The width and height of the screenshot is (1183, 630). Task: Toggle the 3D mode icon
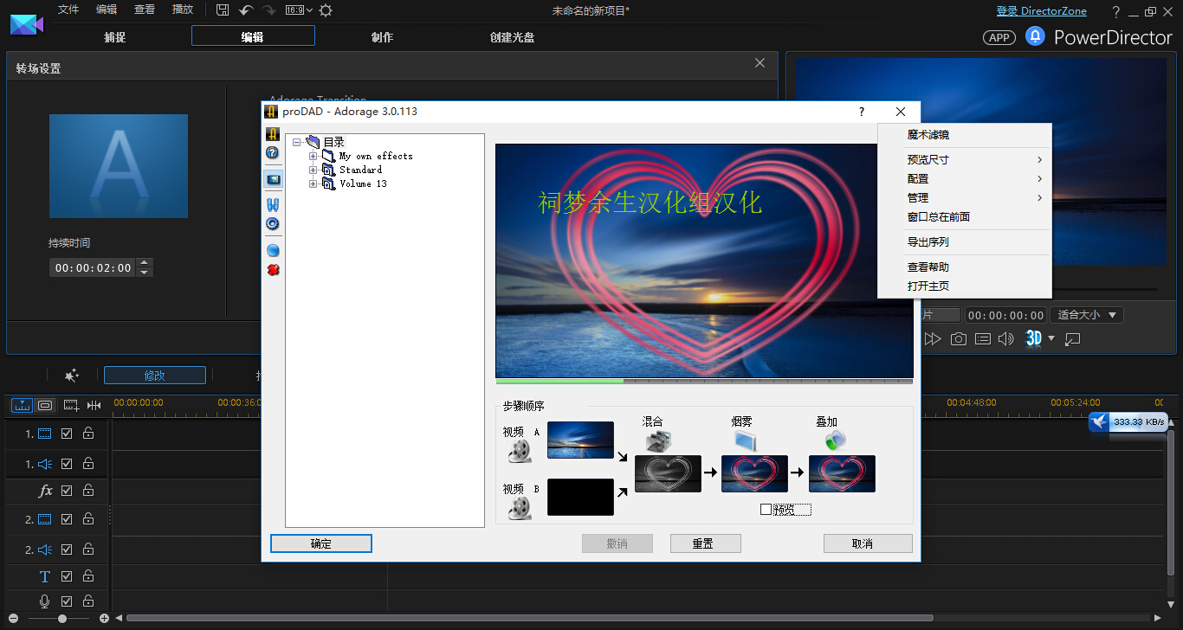coord(1033,338)
